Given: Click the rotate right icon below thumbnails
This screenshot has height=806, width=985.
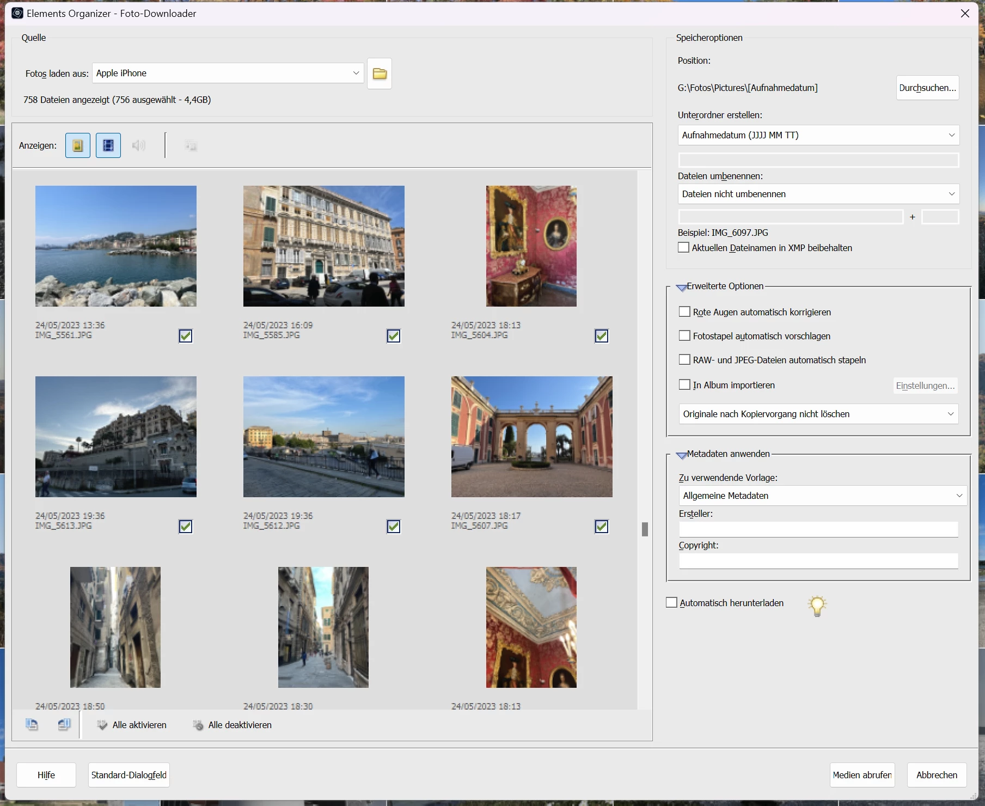Looking at the screenshot, I should (64, 725).
